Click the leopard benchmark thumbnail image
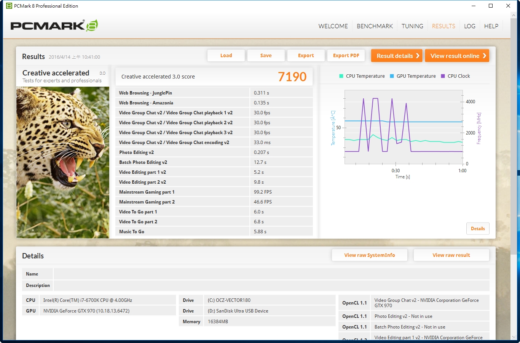 tap(63, 163)
